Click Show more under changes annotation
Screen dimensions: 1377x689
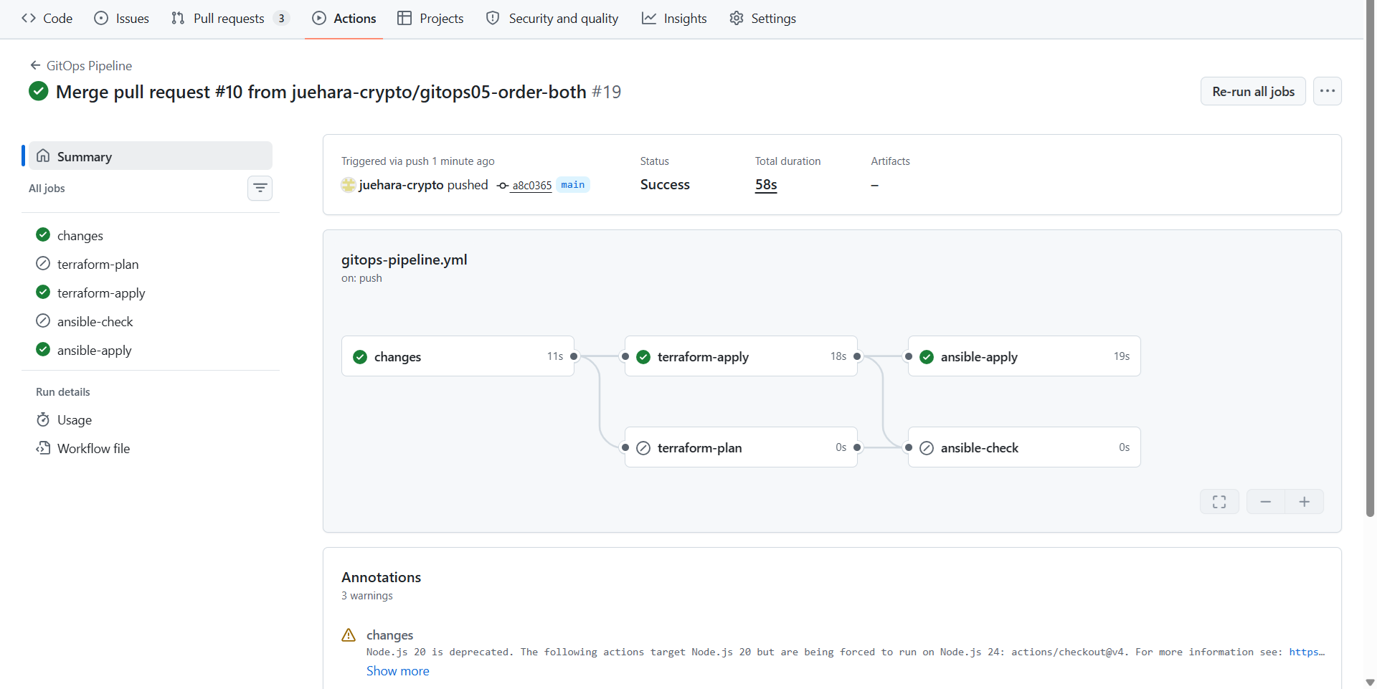[398, 671]
